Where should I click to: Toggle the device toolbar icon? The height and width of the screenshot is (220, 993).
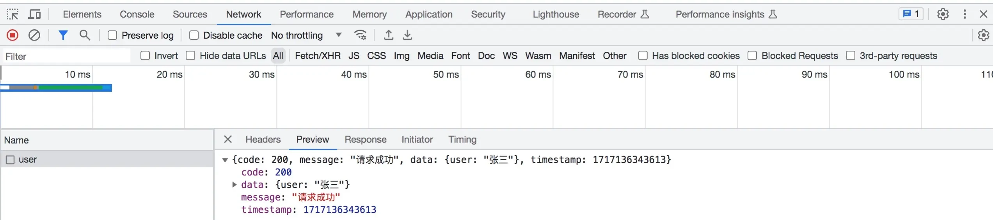(35, 14)
